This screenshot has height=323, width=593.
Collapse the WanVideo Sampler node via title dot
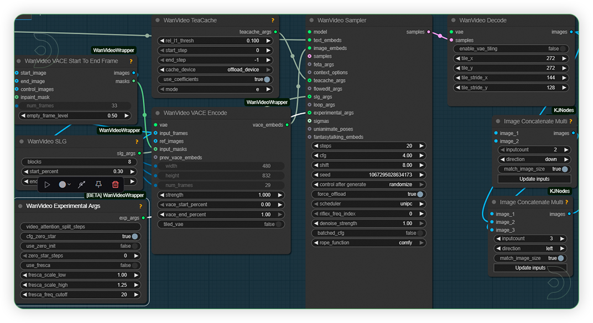[311, 20]
